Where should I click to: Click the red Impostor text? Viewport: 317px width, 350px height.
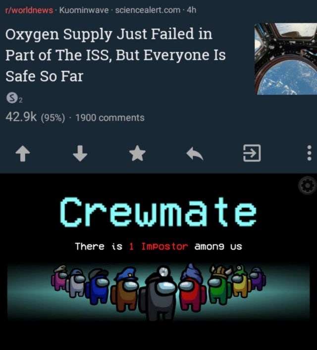tap(165, 246)
